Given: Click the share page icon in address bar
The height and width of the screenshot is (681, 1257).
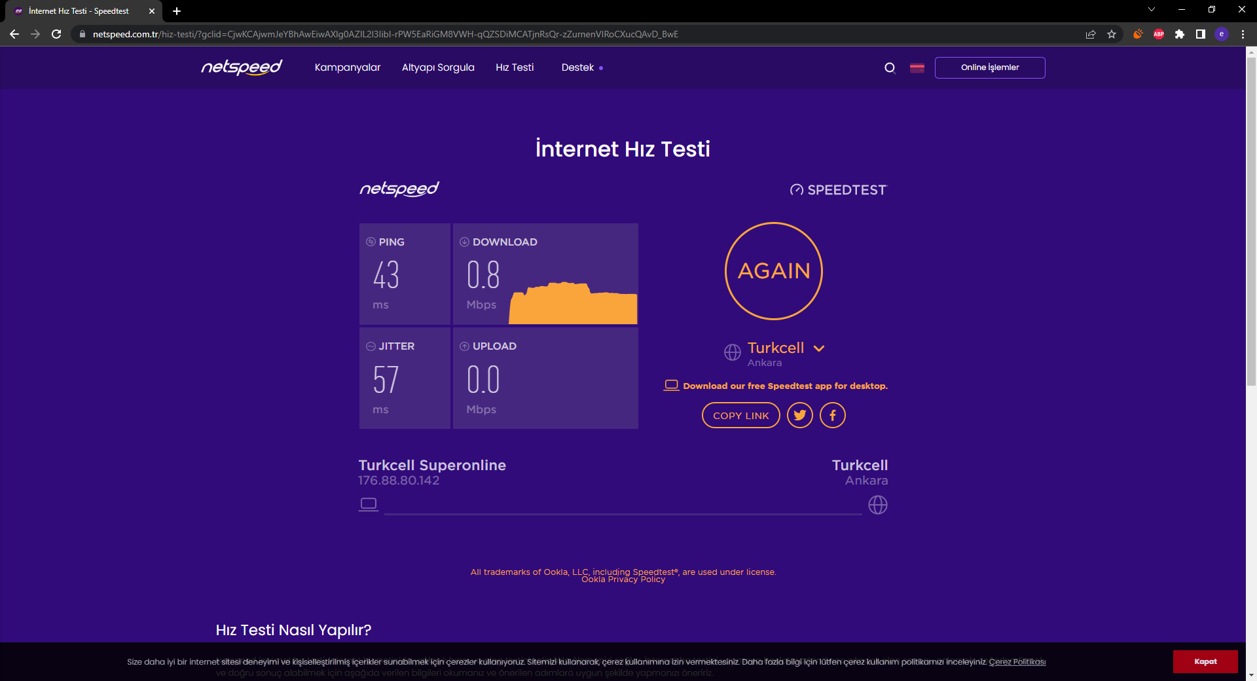Looking at the screenshot, I should click(x=1091, y=34).
